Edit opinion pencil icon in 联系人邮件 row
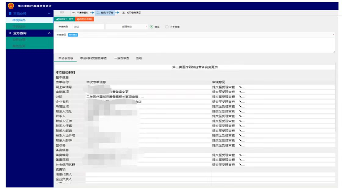The image size is (342, 190). (x=240, y=140)
